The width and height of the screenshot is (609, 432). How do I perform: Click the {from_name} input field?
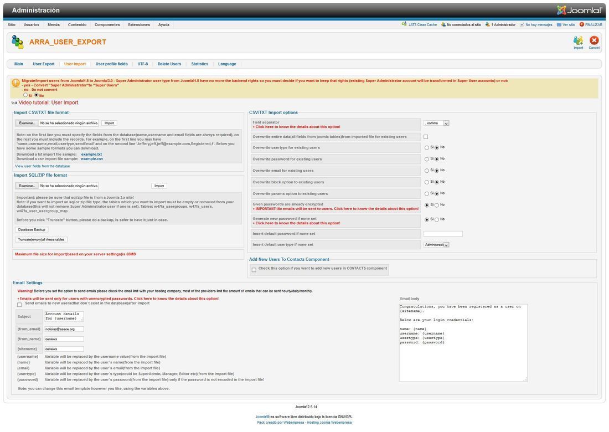pos(64,339)
